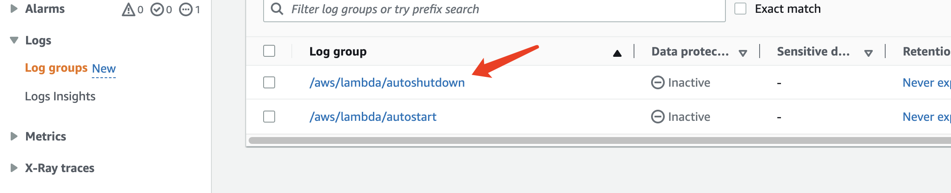Click the insufficient data alarms icon
Screen dimensions: 951x193
coord(185,9)
